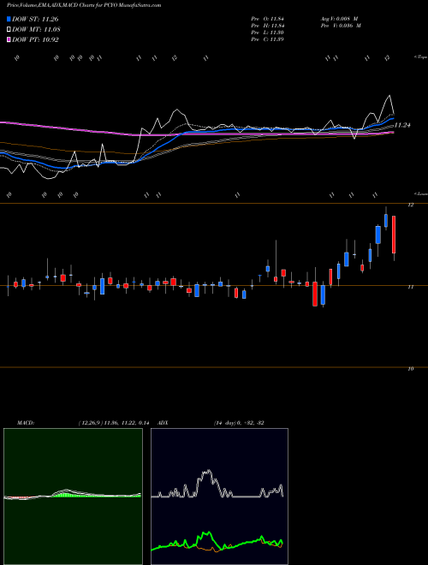The width and height of the screenshot is (428, 565).
Task: Select the 'DOW MT: 11.08' legend label
Action: [36, 30]
